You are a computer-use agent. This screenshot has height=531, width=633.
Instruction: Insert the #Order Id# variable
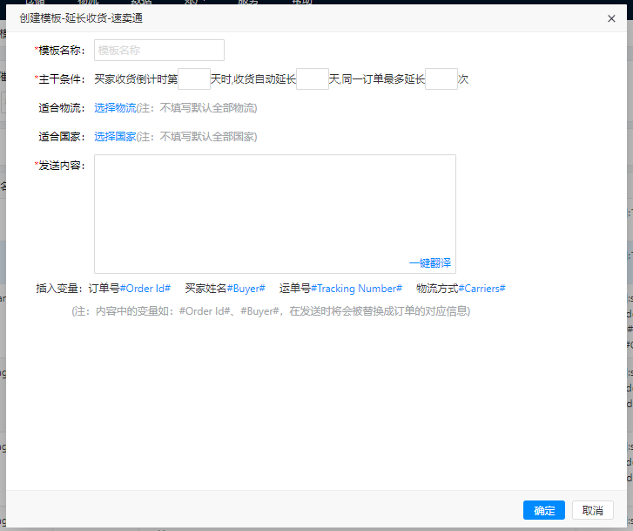click(x=145, y=289)
